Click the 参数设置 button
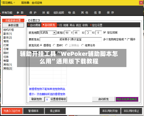The width and height of the screenshot is (144, 116). 13,25
